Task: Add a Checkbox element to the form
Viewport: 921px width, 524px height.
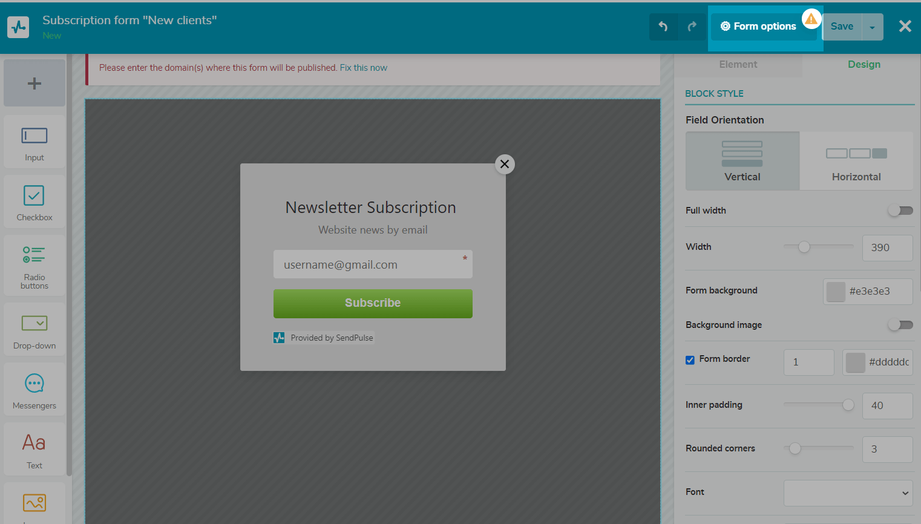Action: click(x=34, y=201)
